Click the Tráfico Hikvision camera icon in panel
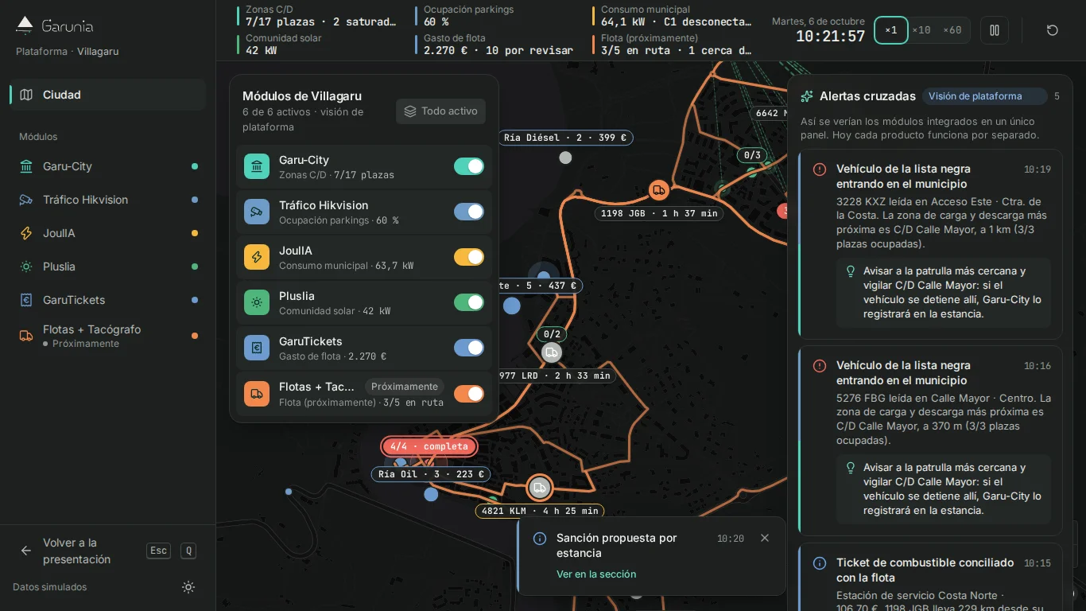 [x=257, y=212]
